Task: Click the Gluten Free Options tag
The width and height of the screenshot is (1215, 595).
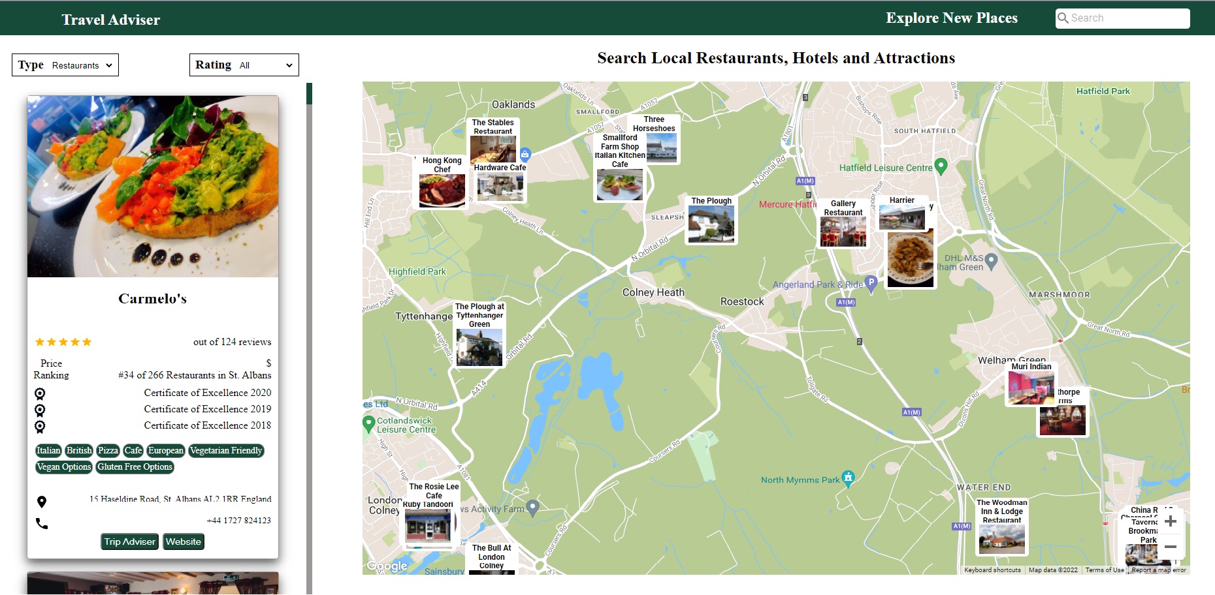Action: (135, 466)
